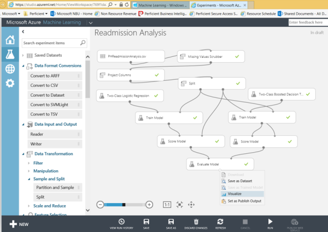This screenshot has width=328, height=232.
Task: Collapse Data Format Conversions section
Action: (x=23, y=66)
